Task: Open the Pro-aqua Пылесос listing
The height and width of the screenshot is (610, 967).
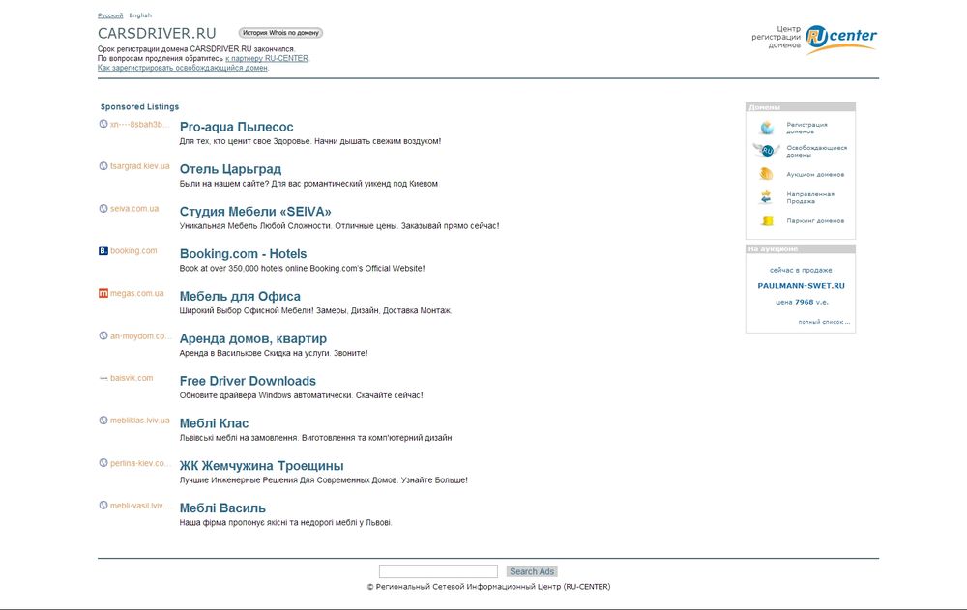Action: pyautogui.click(x=236, y=127)
